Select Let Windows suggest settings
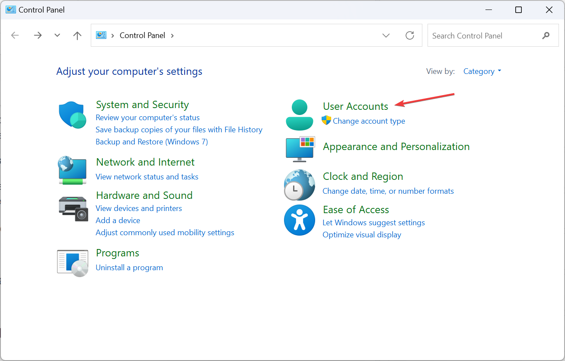The height and width of the screenshot is (361, 565). (373, 223)
